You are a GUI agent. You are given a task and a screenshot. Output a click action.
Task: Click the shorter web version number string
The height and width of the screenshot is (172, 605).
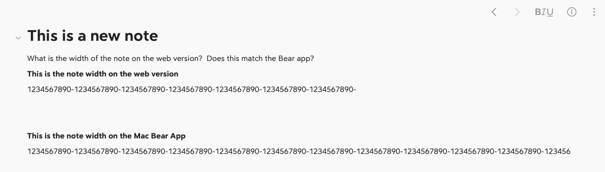pos(191,89)
